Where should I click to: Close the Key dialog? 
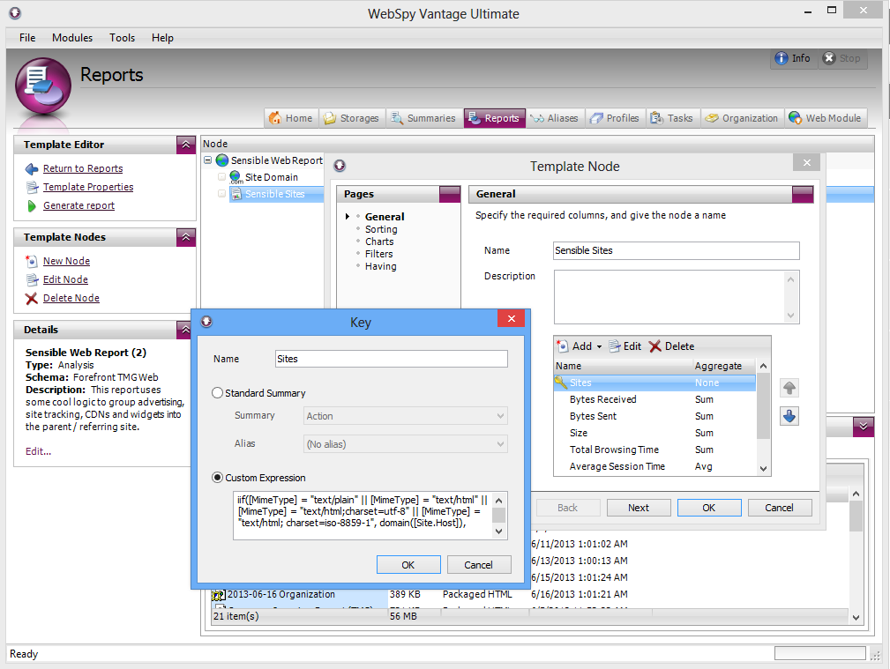pyautogui.click(x=511, y=318)
